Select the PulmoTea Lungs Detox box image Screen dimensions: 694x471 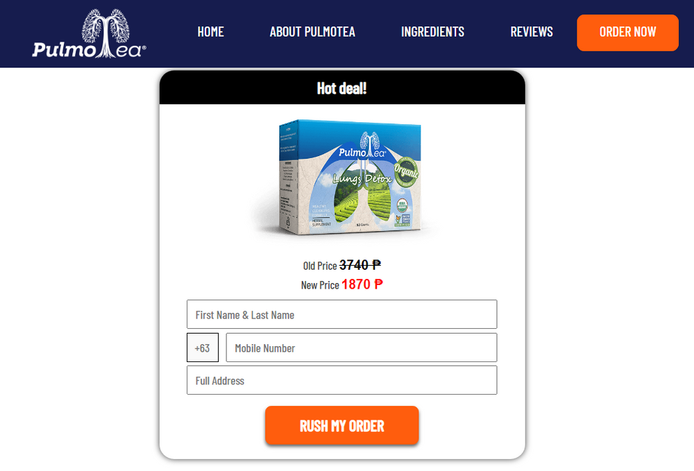coord(349,177)
